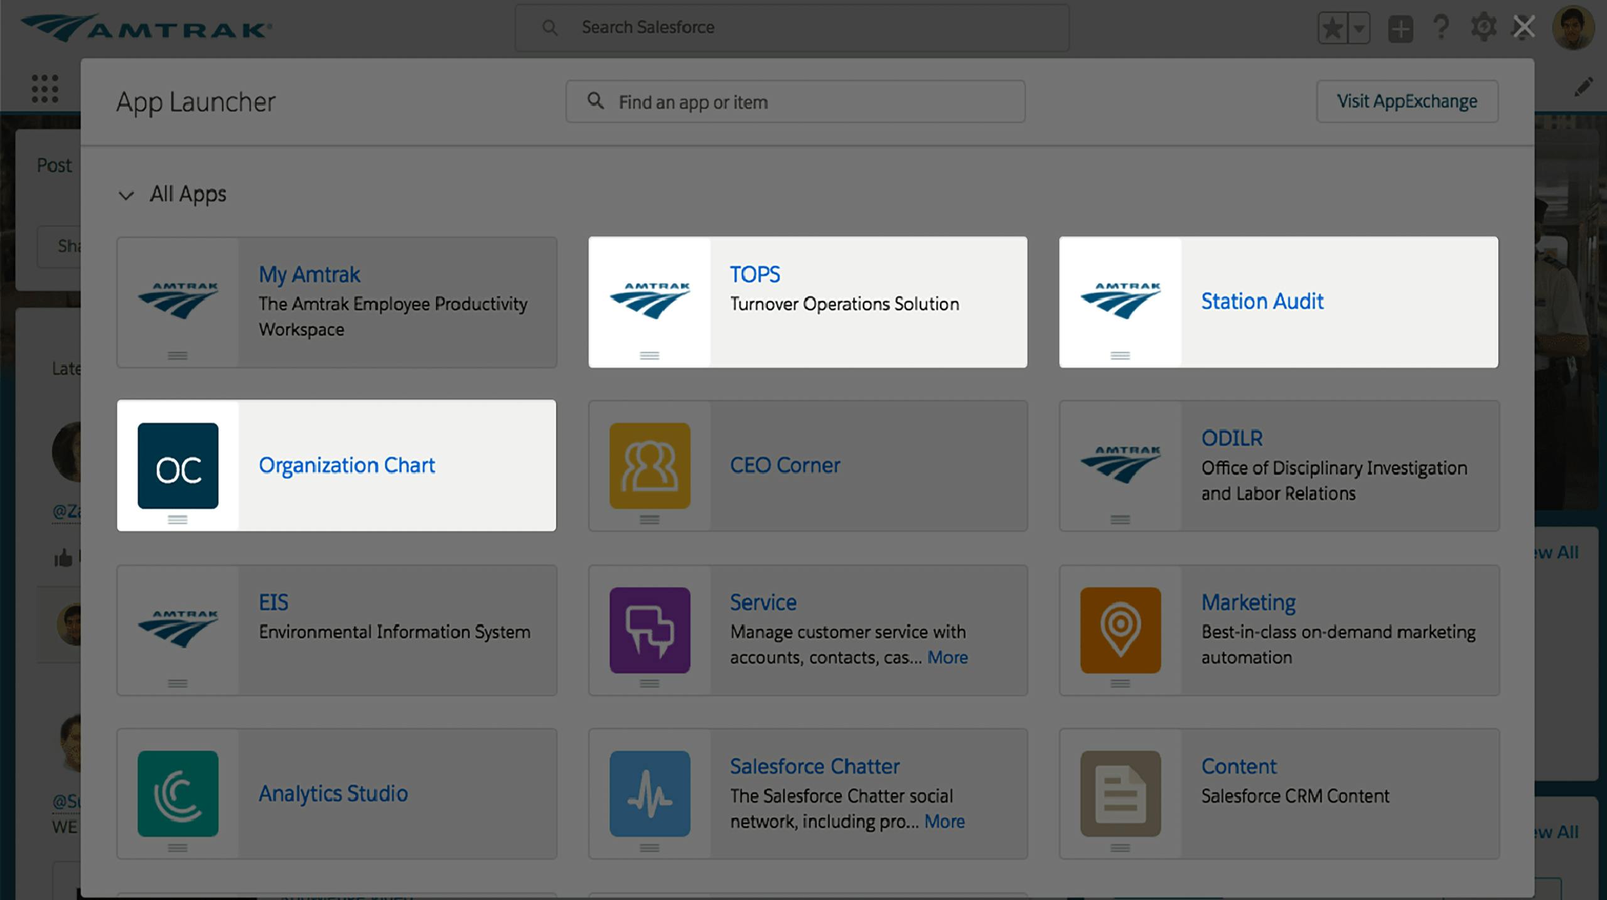
Task: Click the thumbs-up like icon in feed
Action: [63, 557]
